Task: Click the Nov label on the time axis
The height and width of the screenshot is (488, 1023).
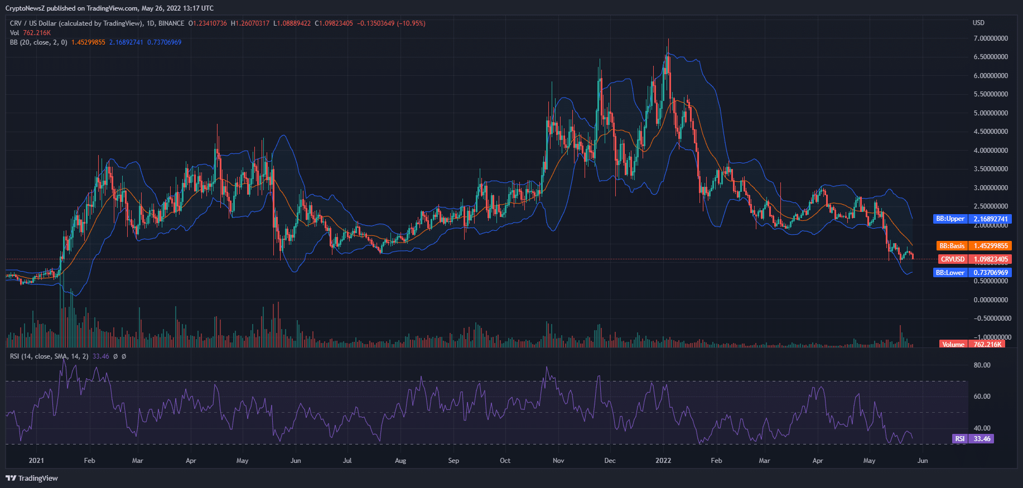Action: pyautogui.click(x=558, y=461)
